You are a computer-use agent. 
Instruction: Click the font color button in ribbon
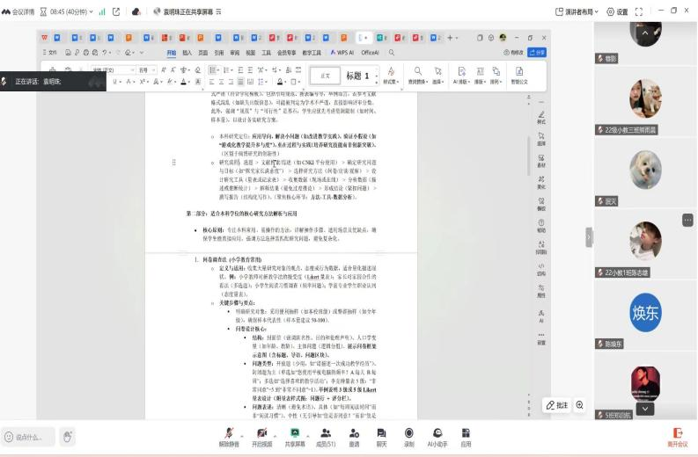click(184, 83)
